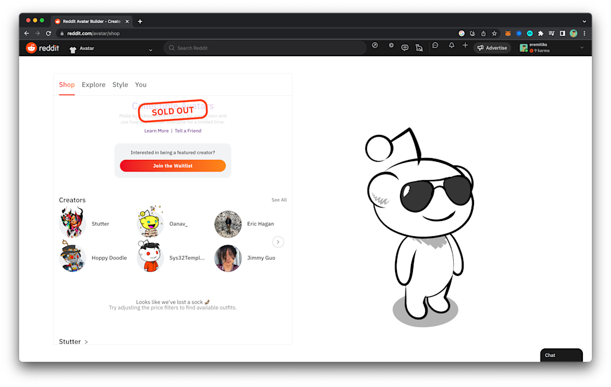
Task: Expand the tab search chevron
Action: coord(584,21)
